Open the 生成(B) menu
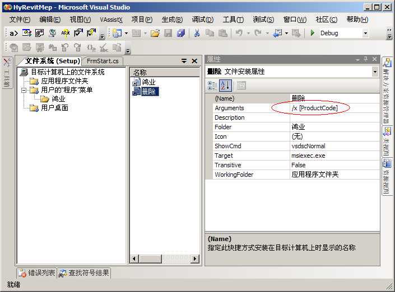 pos(172,20)
